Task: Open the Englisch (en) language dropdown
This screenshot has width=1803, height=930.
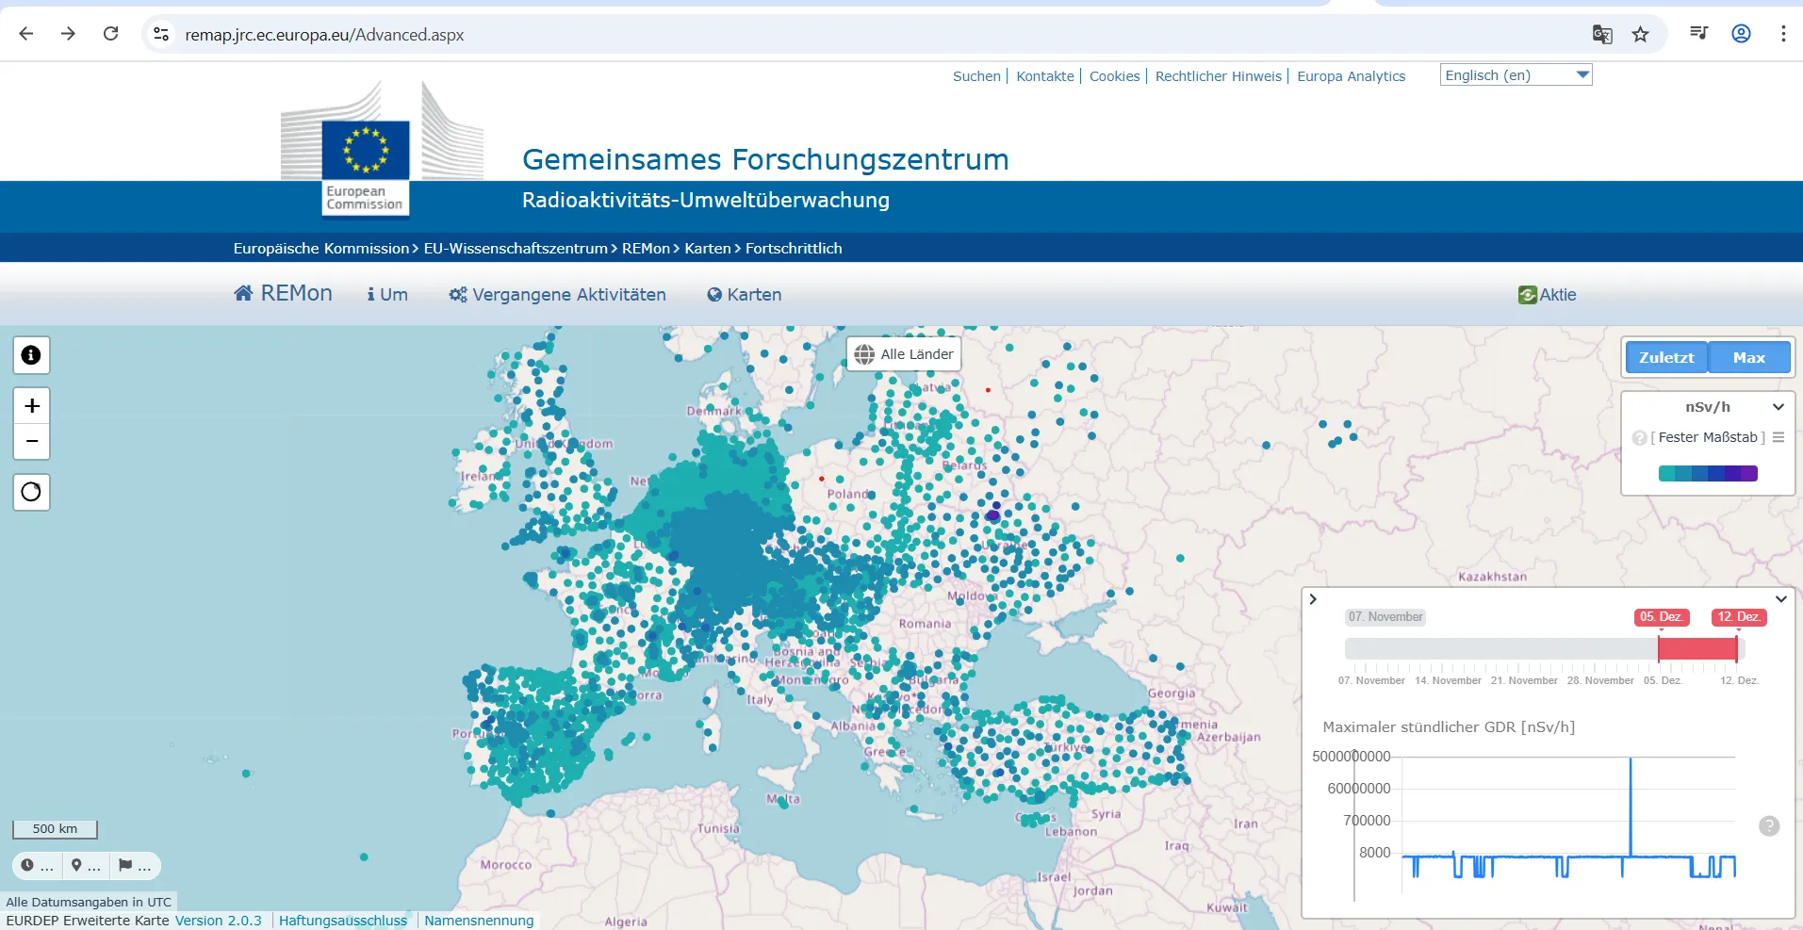Action: 1516,75
